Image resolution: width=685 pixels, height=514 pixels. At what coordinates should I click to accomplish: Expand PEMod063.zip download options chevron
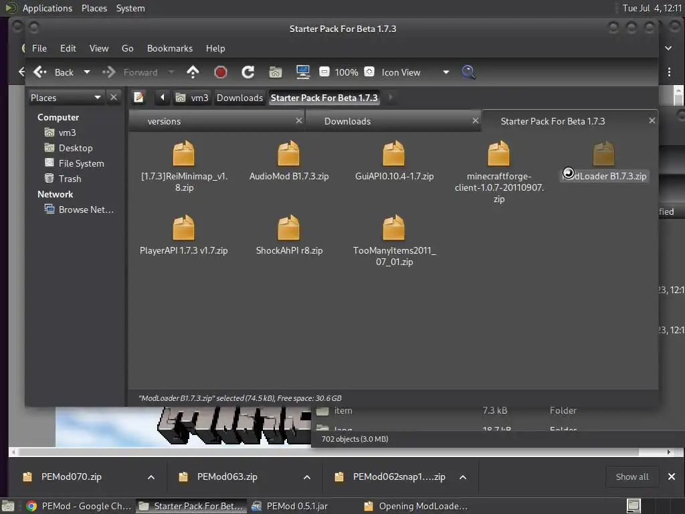307,477
